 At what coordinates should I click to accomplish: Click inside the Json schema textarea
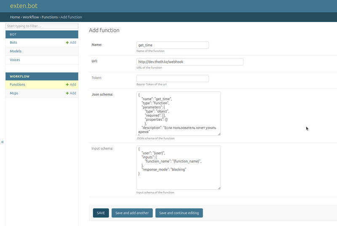[x=178, y=114]
